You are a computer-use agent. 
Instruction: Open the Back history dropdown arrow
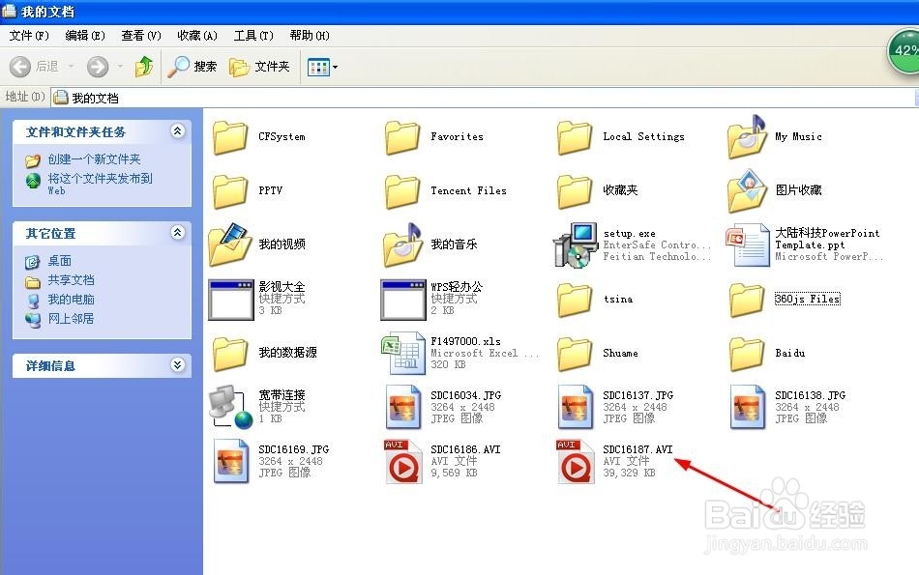tap(71, 67)
